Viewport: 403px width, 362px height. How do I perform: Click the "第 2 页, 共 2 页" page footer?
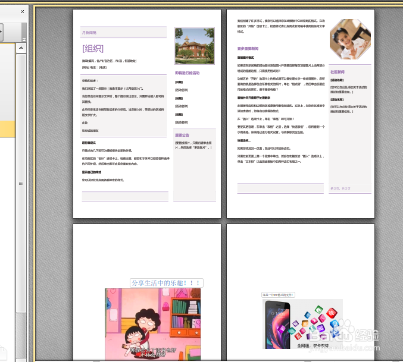[340, 188]
